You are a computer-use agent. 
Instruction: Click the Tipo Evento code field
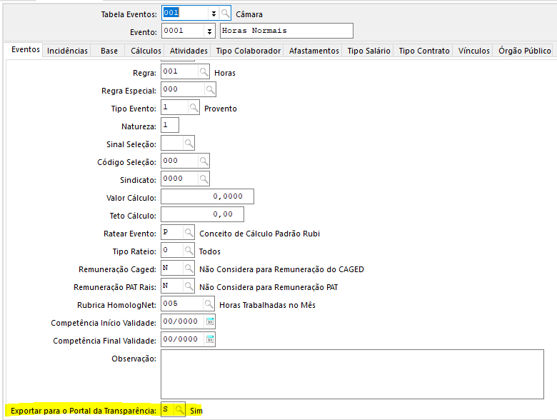point(175,107)
